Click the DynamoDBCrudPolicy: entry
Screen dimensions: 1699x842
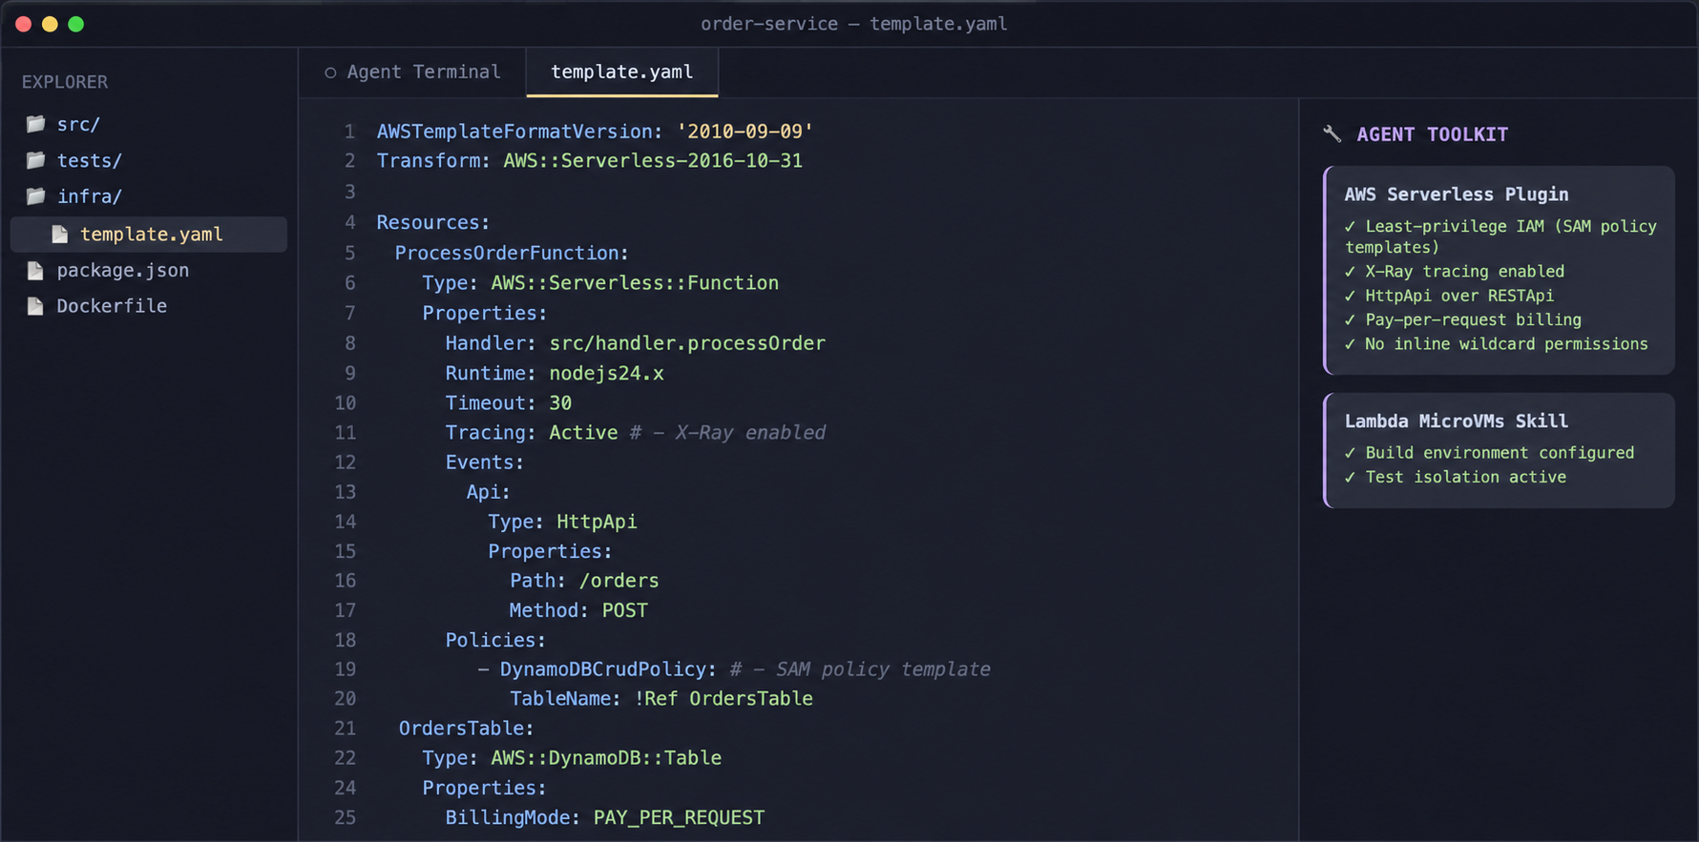point(608,669)
